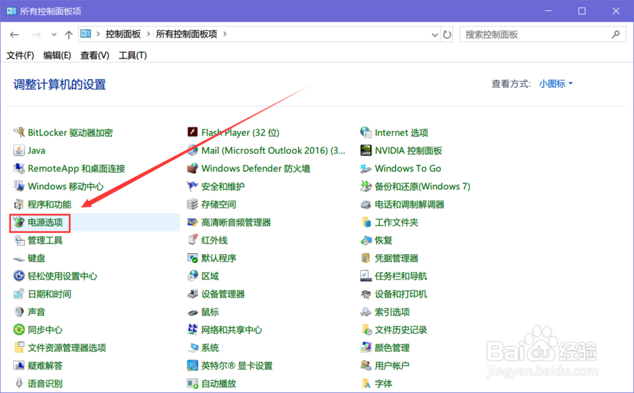
Task: Open the 设备和打印机 link
Action: pyautogui.click(x=401, y=294)
